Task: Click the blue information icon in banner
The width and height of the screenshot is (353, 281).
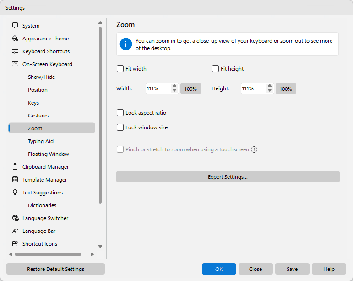Action: [126, 44]
